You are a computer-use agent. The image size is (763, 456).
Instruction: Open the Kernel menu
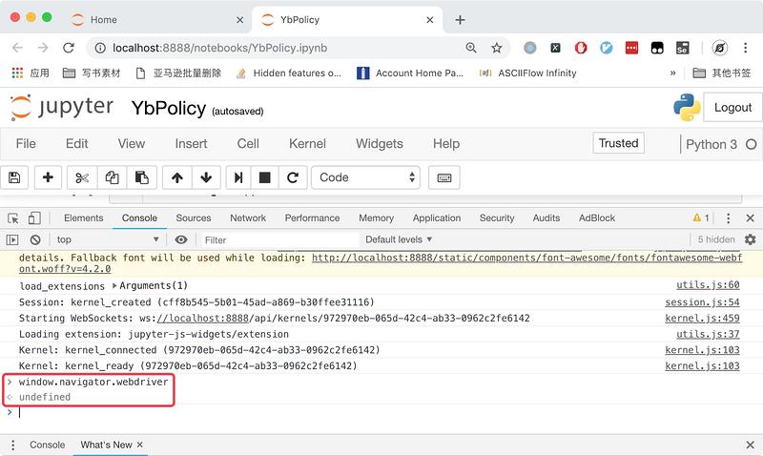(307, 143)
